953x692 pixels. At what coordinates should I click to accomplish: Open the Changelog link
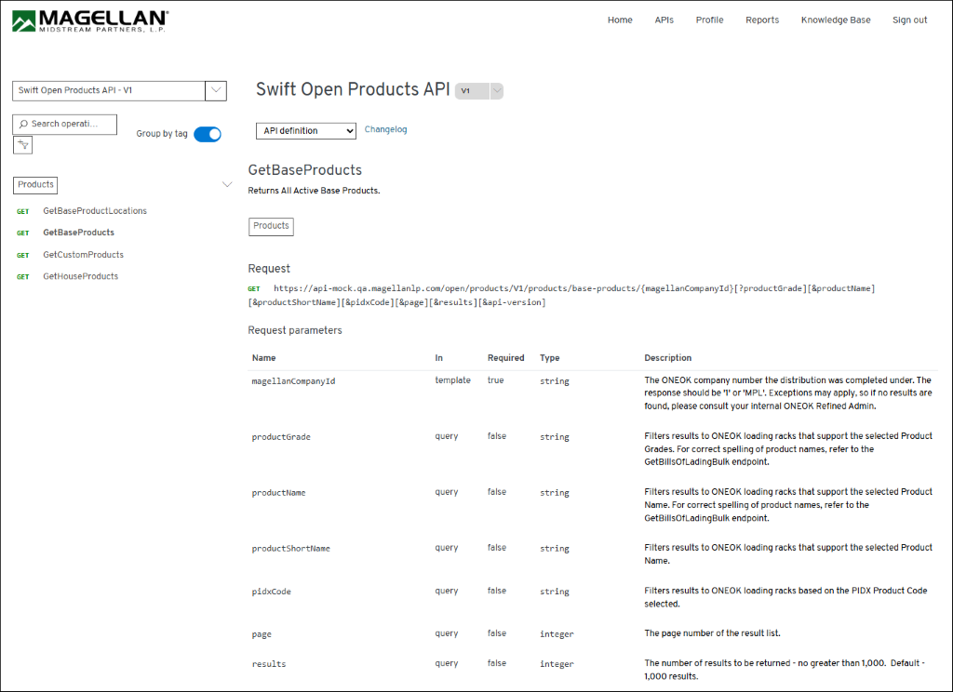[385, 130]
